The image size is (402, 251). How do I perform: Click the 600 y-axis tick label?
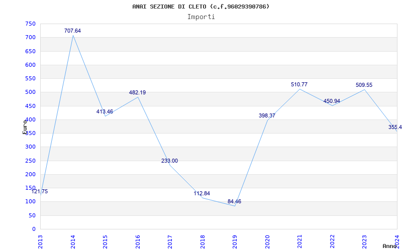click(x=30, y=65)
